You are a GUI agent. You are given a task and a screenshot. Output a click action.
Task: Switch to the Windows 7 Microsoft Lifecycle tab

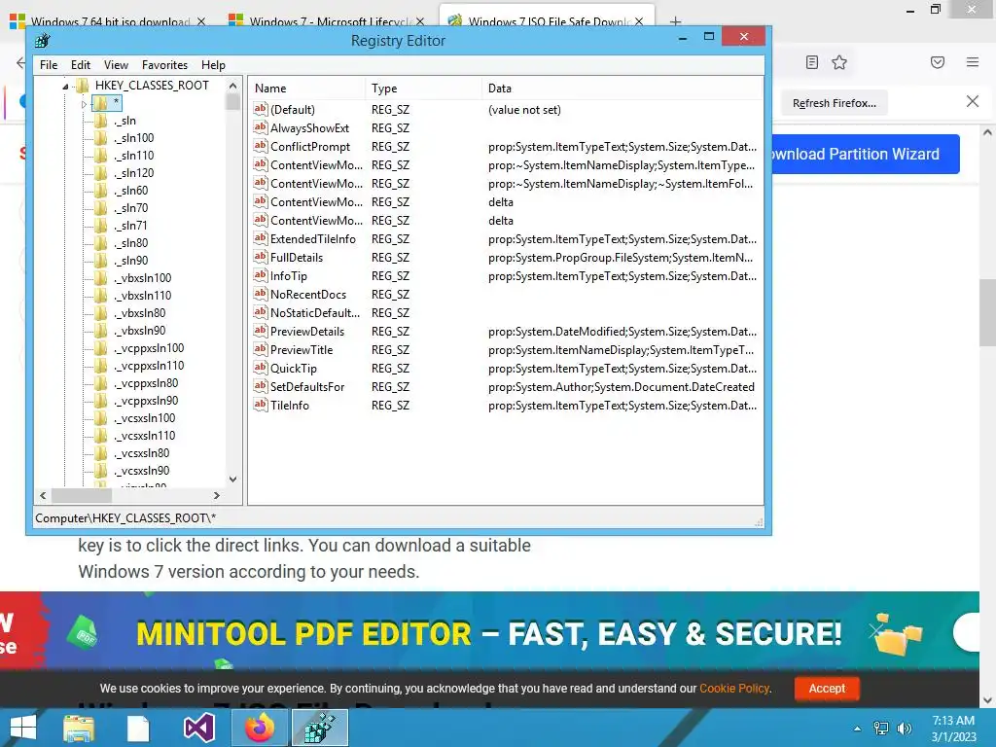[x=331, y=21]
